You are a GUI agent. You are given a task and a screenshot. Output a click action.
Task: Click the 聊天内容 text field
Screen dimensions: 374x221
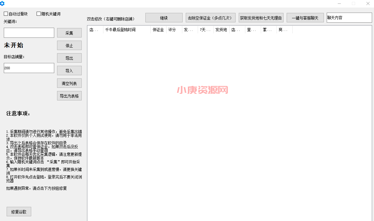click(349, 17)
